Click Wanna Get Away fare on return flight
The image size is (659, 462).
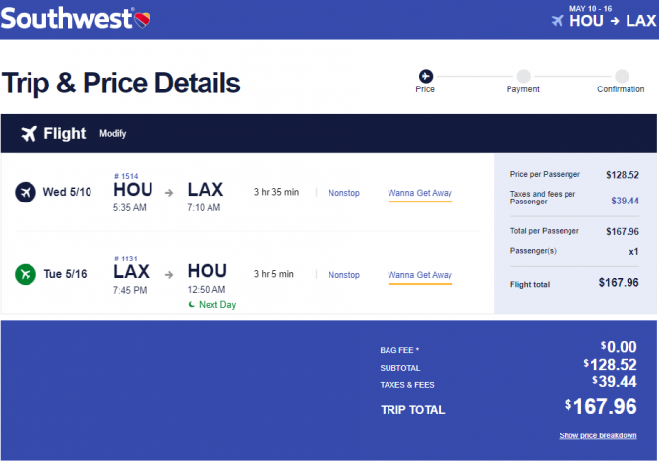click(x=420, y=275)
